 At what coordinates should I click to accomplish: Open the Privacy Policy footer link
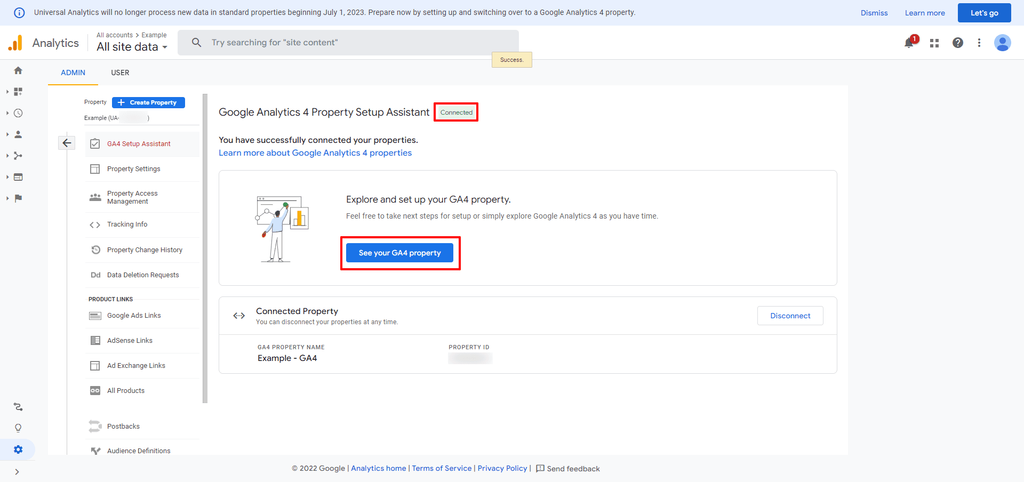click(x=502, y=468)
